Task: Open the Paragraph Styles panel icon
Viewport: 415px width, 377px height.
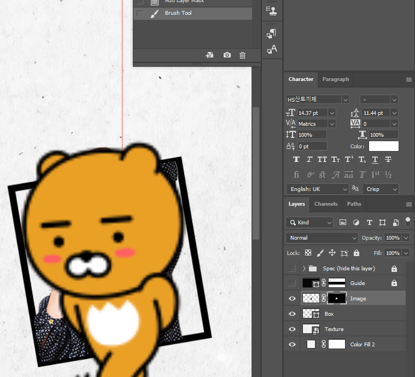Action: (272, 33)
